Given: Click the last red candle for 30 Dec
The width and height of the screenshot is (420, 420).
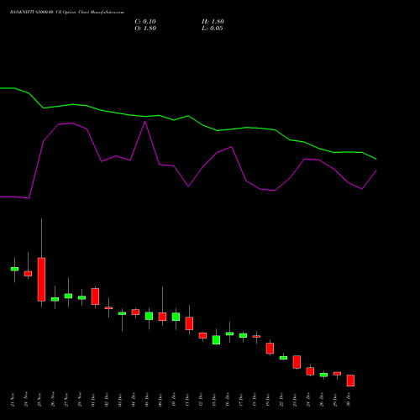Looking at the screenshot, I should click(x=350, y=381).
